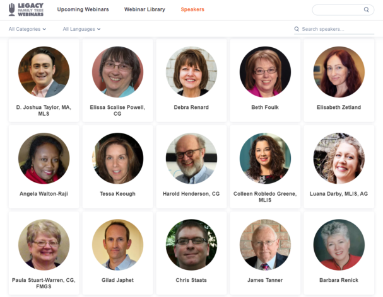Open the Webinar Library page
Screen dimensions: 383x297
coord(144,9)
